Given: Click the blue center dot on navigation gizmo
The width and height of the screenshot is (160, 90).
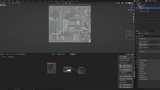Looking at the screenshot, I should click(131, 10).
